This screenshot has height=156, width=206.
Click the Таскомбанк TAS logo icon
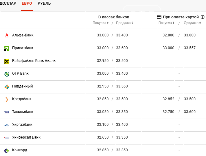pyautogui.click(x=7, y=112)
